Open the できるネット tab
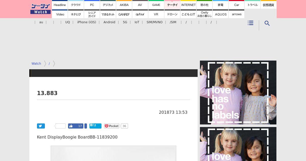Viewport: 306px width, 161px height. [108, 14]
